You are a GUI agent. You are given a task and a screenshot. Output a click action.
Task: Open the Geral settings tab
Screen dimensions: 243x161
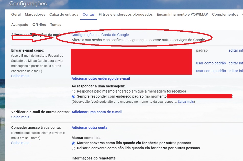[x=16, y=15]
